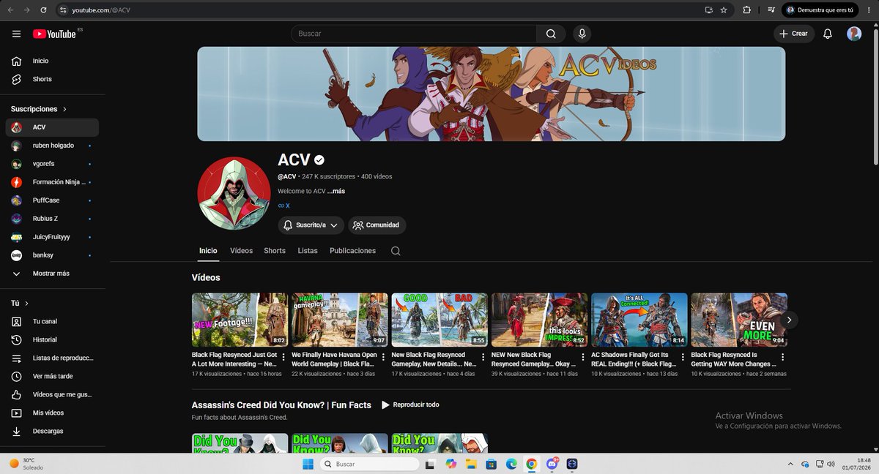Viewport: 879px width, 474px height.
Task: Open Tu canal in sidebar
Action: pyautogui.click(x=52, y=321)
